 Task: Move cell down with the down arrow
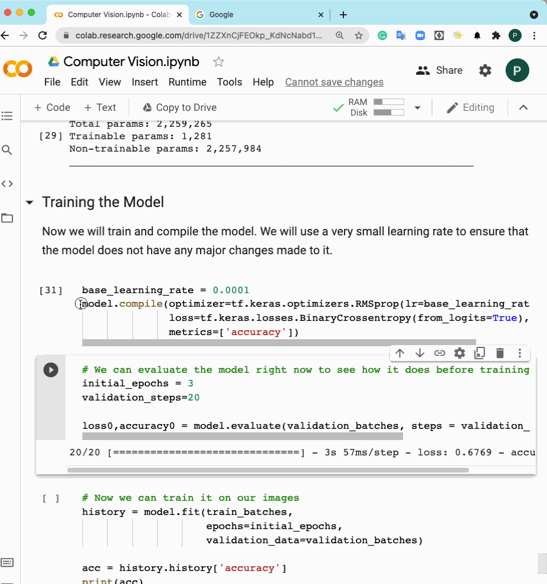[x=420, y=353]
